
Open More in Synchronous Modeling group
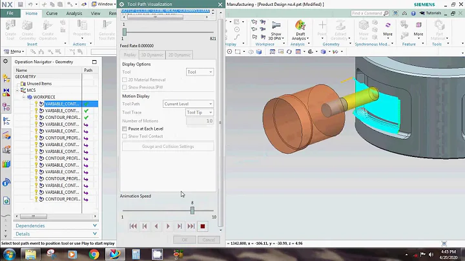click(x=387, y=30)
